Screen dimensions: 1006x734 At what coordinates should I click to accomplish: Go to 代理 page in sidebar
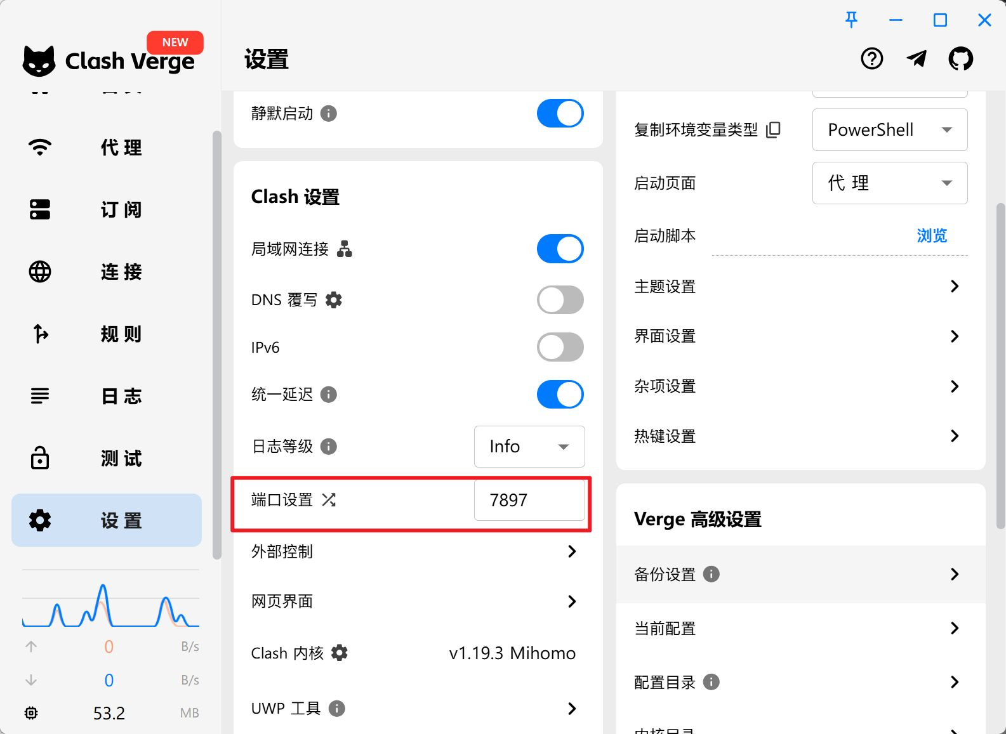point(107,147)
